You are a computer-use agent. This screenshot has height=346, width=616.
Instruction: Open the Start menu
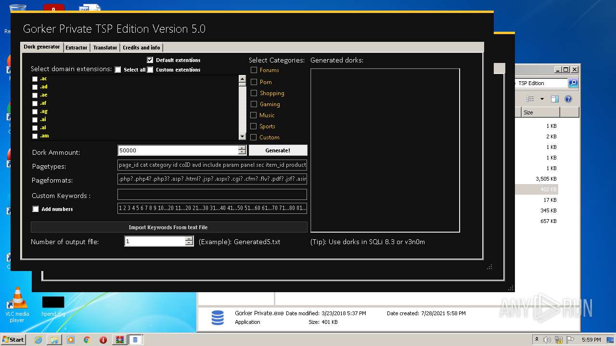[x=13, y=339]
